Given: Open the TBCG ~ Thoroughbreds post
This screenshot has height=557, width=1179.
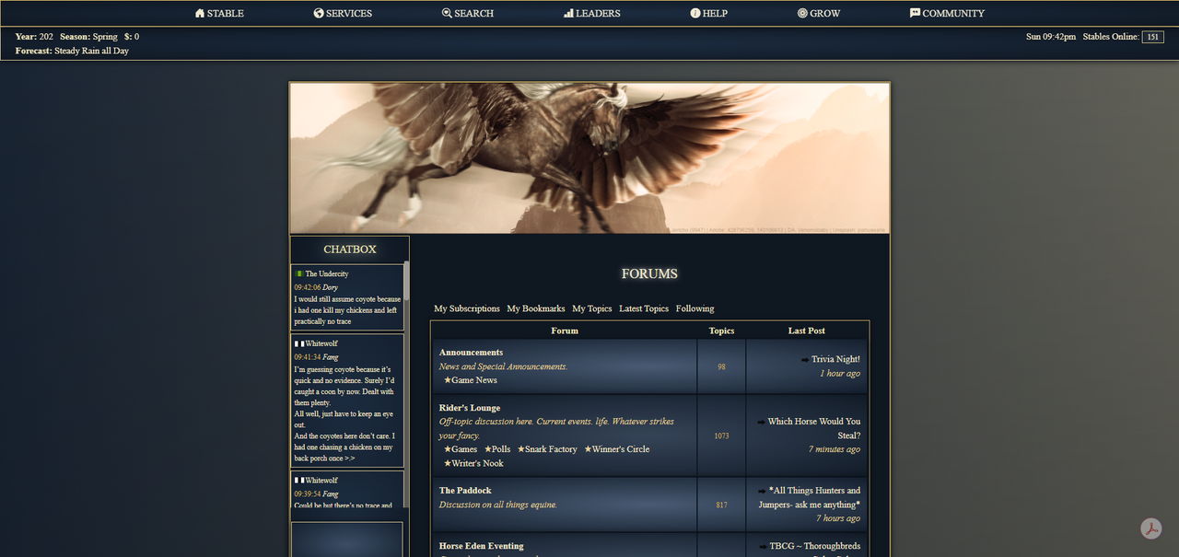Looking at the screenshot, I should [x=815, y=546].
